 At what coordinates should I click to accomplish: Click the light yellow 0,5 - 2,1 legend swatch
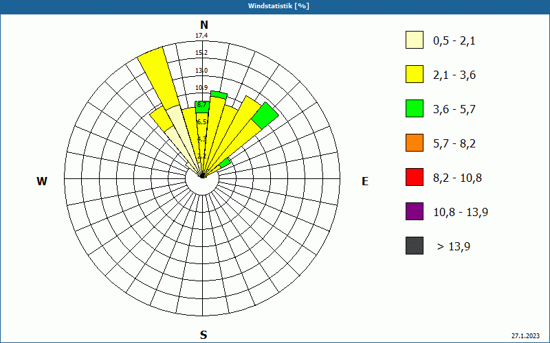[x=415, y=40]
